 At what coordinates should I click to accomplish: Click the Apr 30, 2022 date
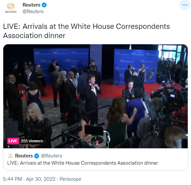[41, 179]
